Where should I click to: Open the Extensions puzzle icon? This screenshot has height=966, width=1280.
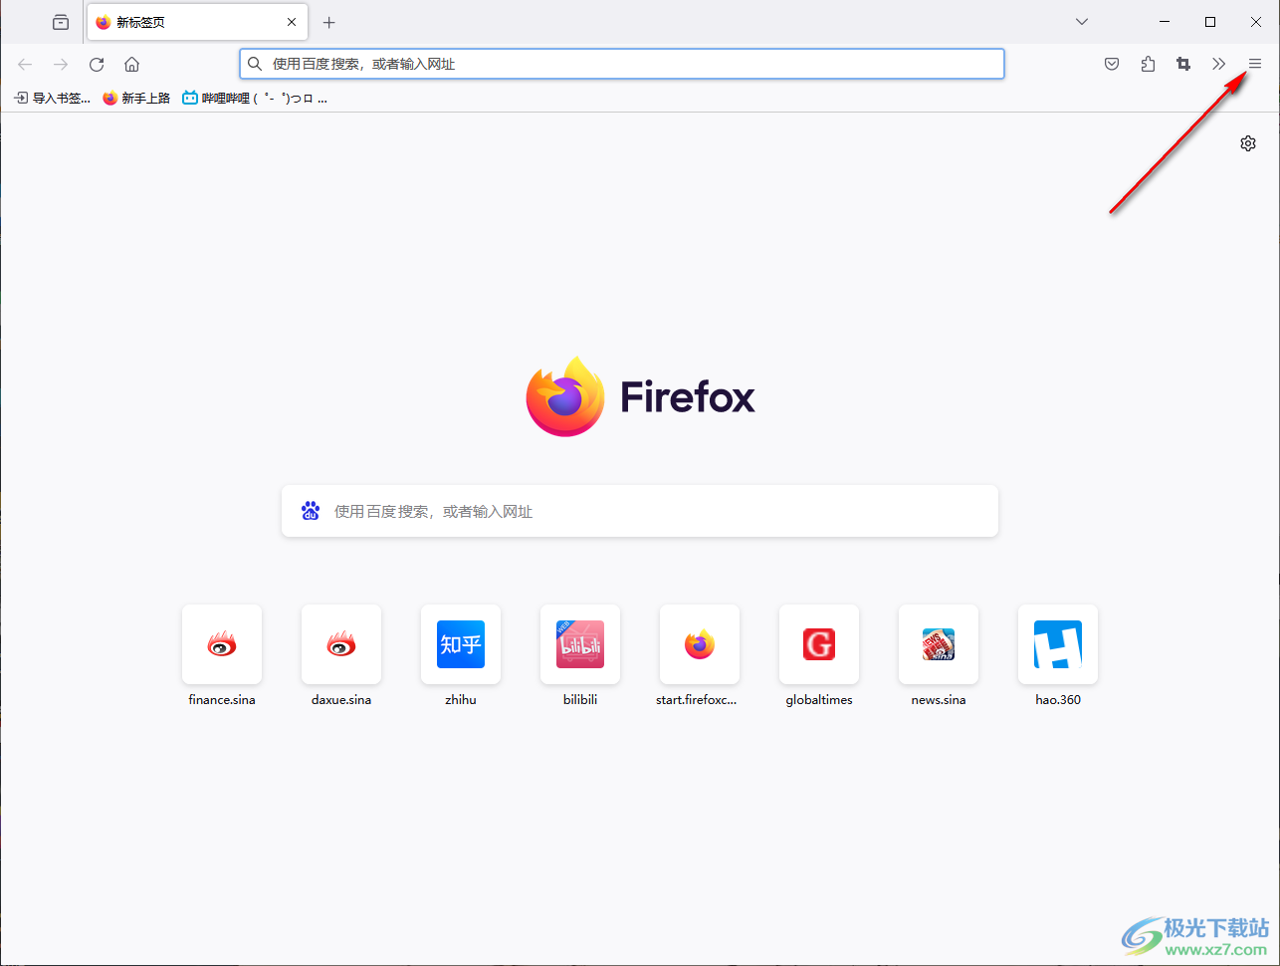point(1148,64)
